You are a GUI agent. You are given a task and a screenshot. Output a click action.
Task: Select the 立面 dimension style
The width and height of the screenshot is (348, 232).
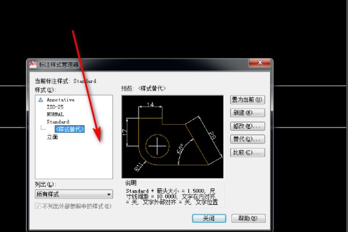(x=52, y=137)
